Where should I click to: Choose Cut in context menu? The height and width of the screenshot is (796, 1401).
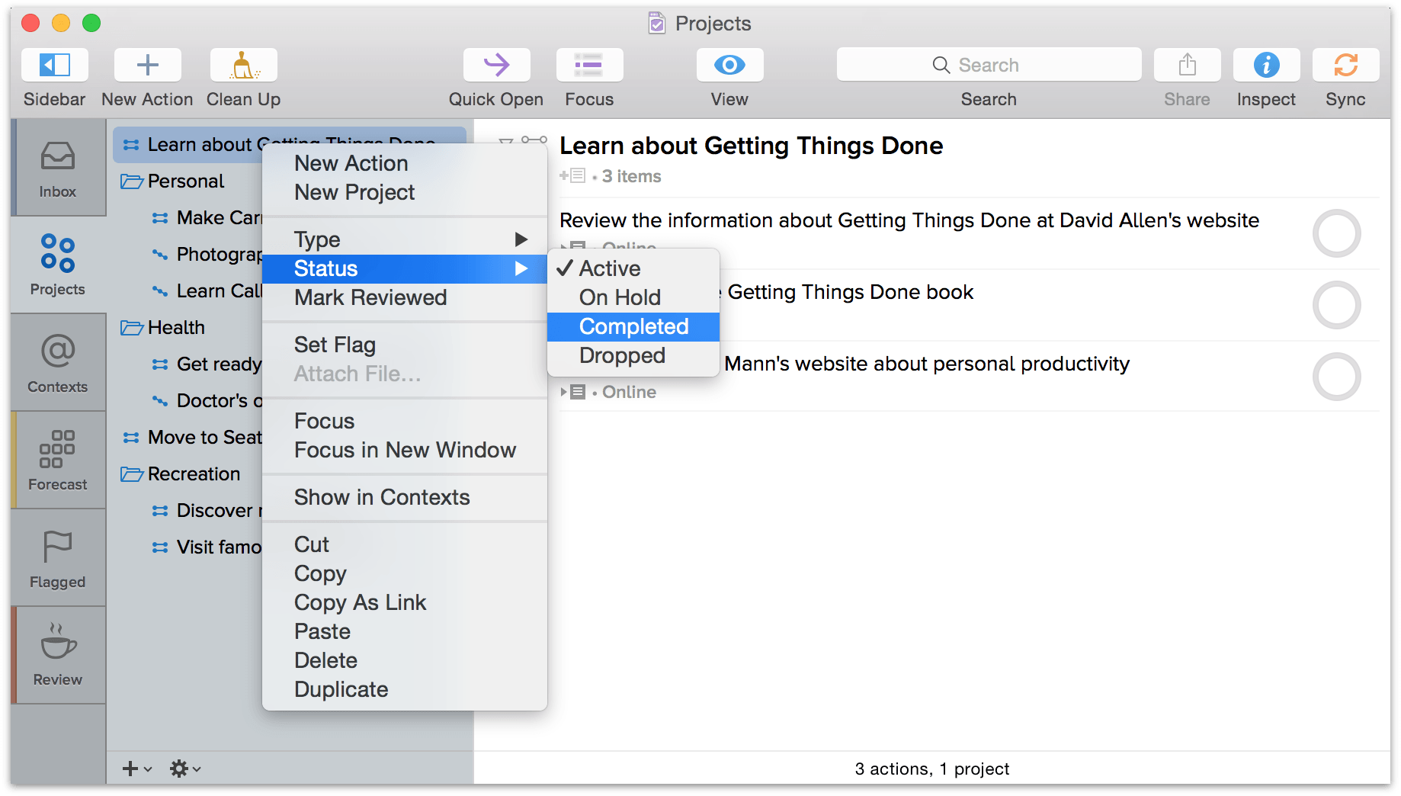[x=405, y=544]
